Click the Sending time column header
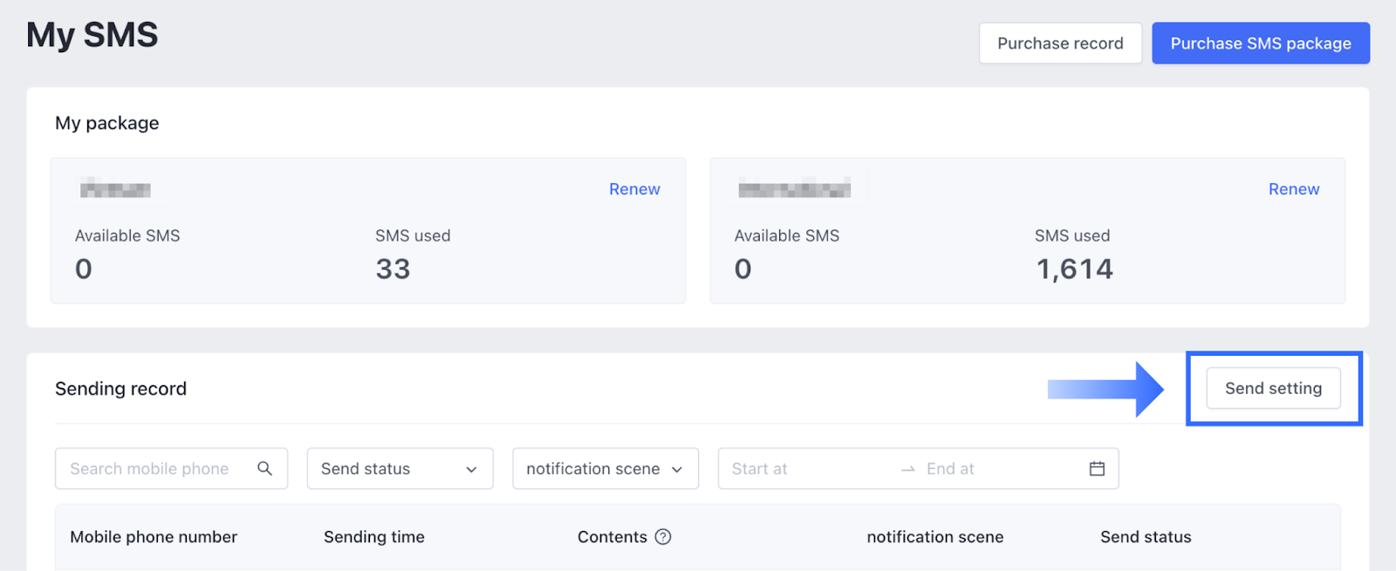The width and height of the screenshot is (1396, 571). pyautogui.click(x=374, y=537)
